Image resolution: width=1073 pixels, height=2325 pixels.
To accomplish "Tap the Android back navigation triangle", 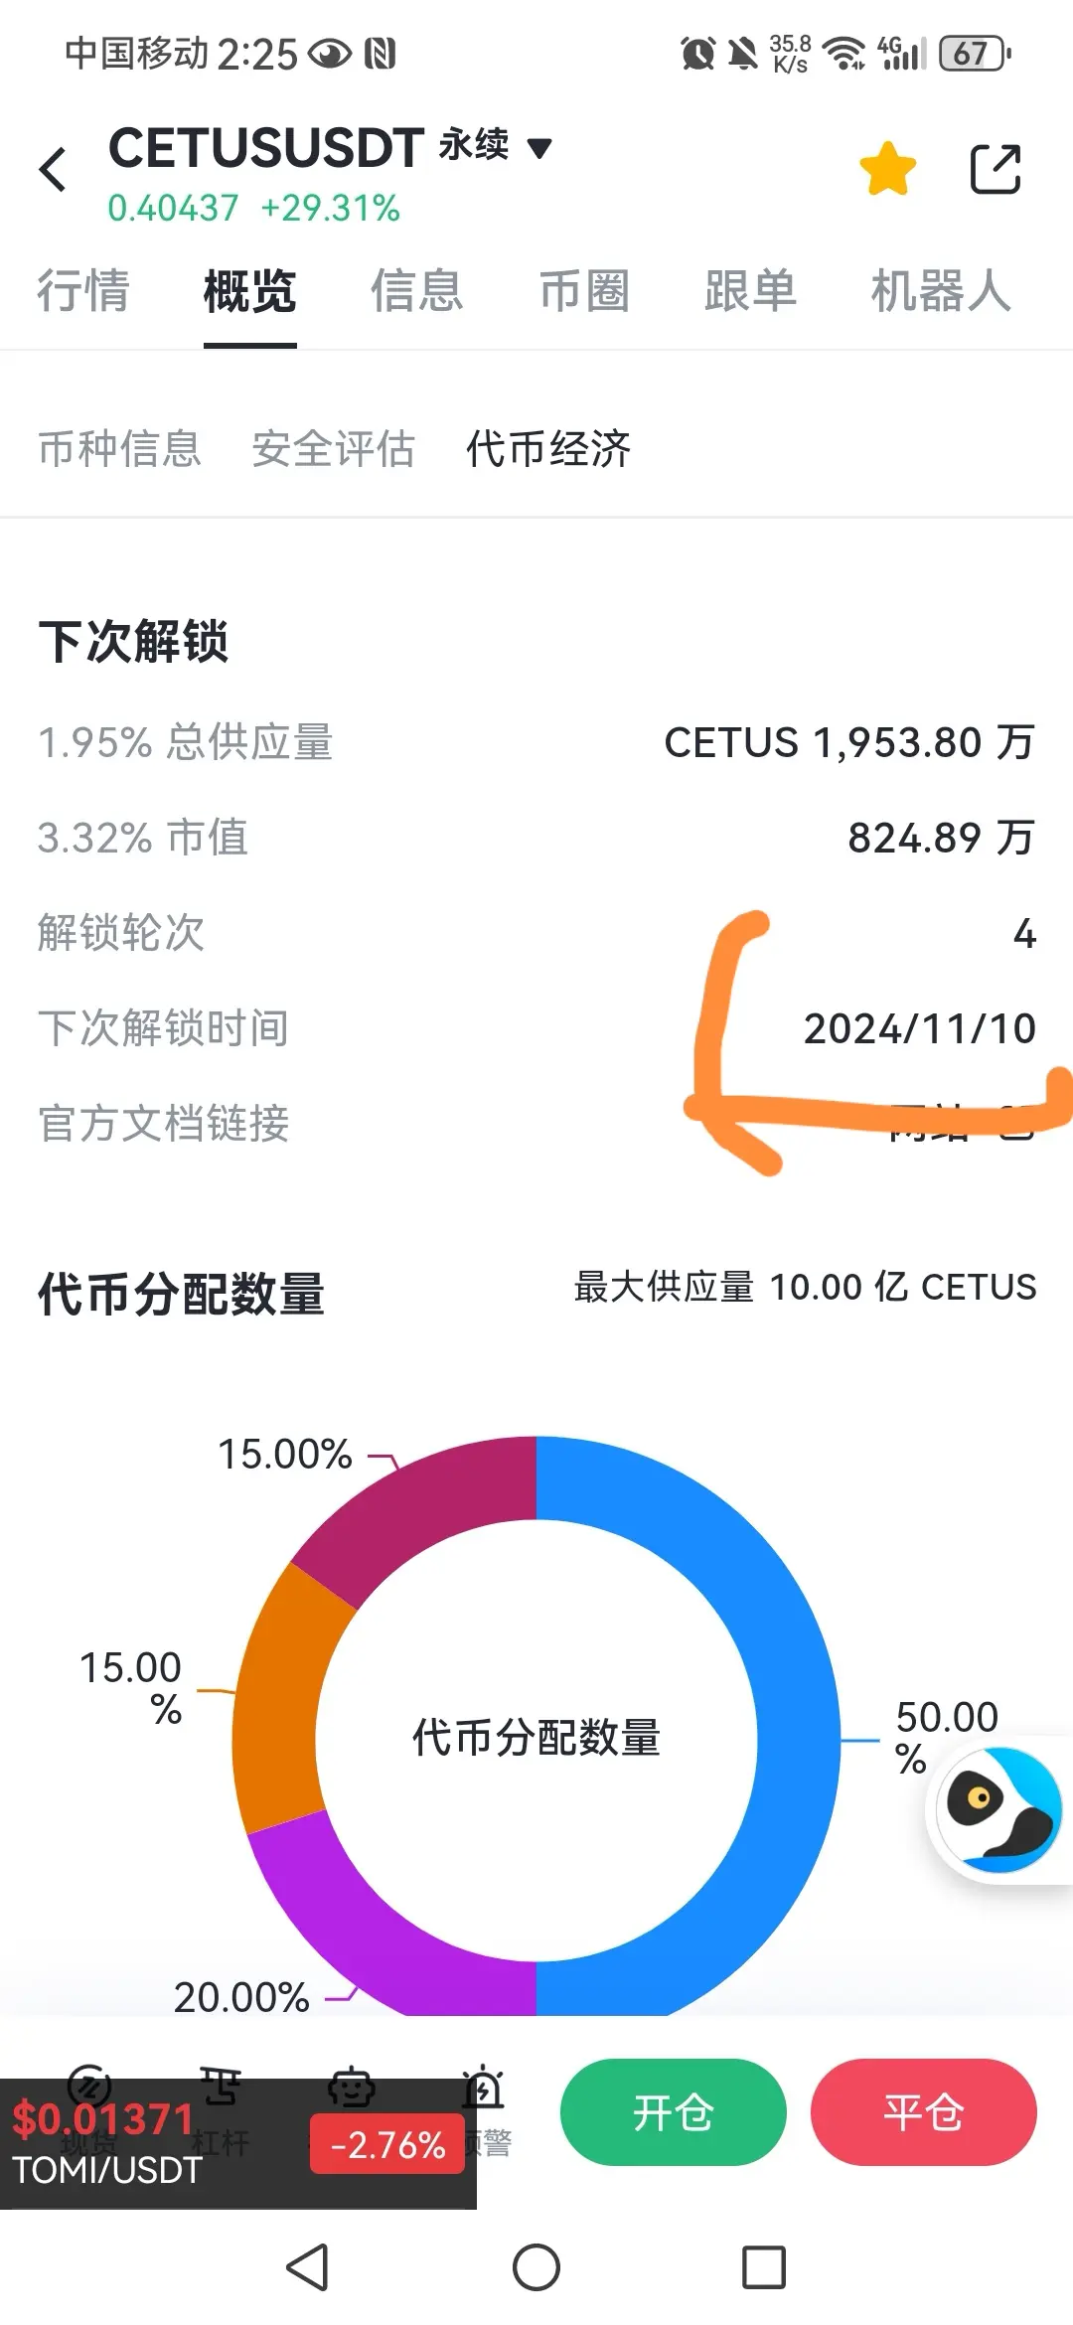I will (x=307, y=2268).
